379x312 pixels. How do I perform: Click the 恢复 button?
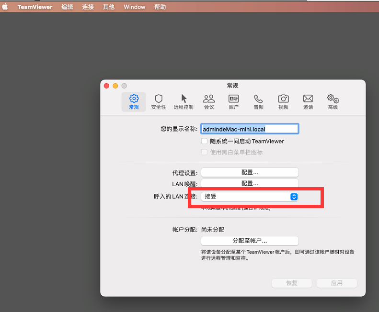(x=292, y=283)
